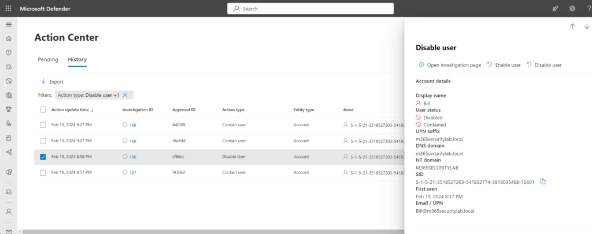Click Microsoft Defender title in header
The image size is (592, 234).
(x=45, y=9)
